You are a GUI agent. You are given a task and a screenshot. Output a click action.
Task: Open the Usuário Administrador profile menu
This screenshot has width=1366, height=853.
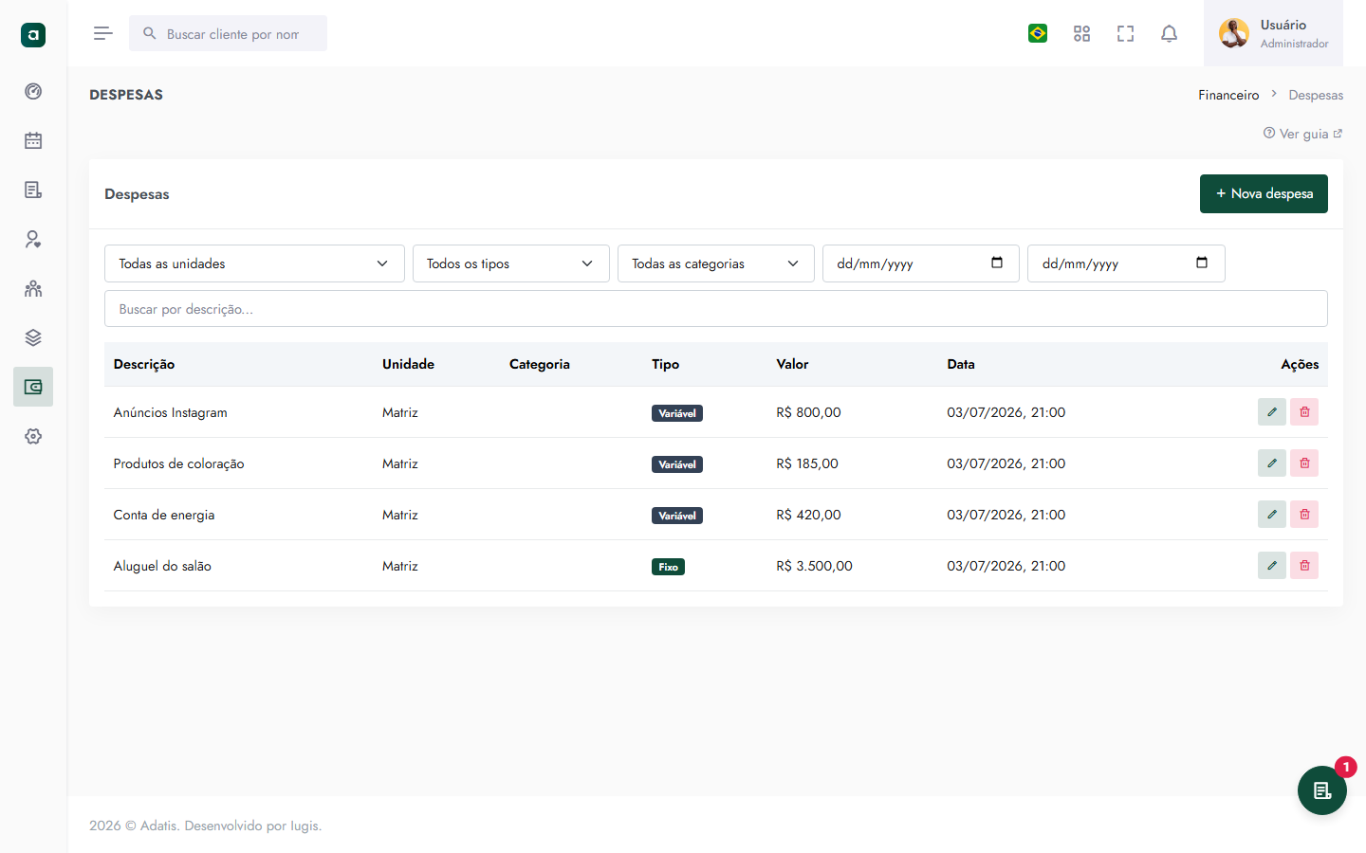[1273, 33]
